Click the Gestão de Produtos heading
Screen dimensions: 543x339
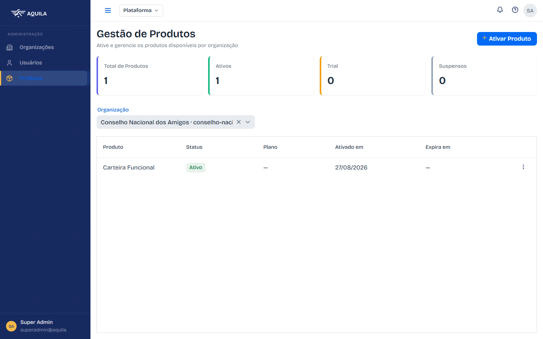[x=146, y=34]
